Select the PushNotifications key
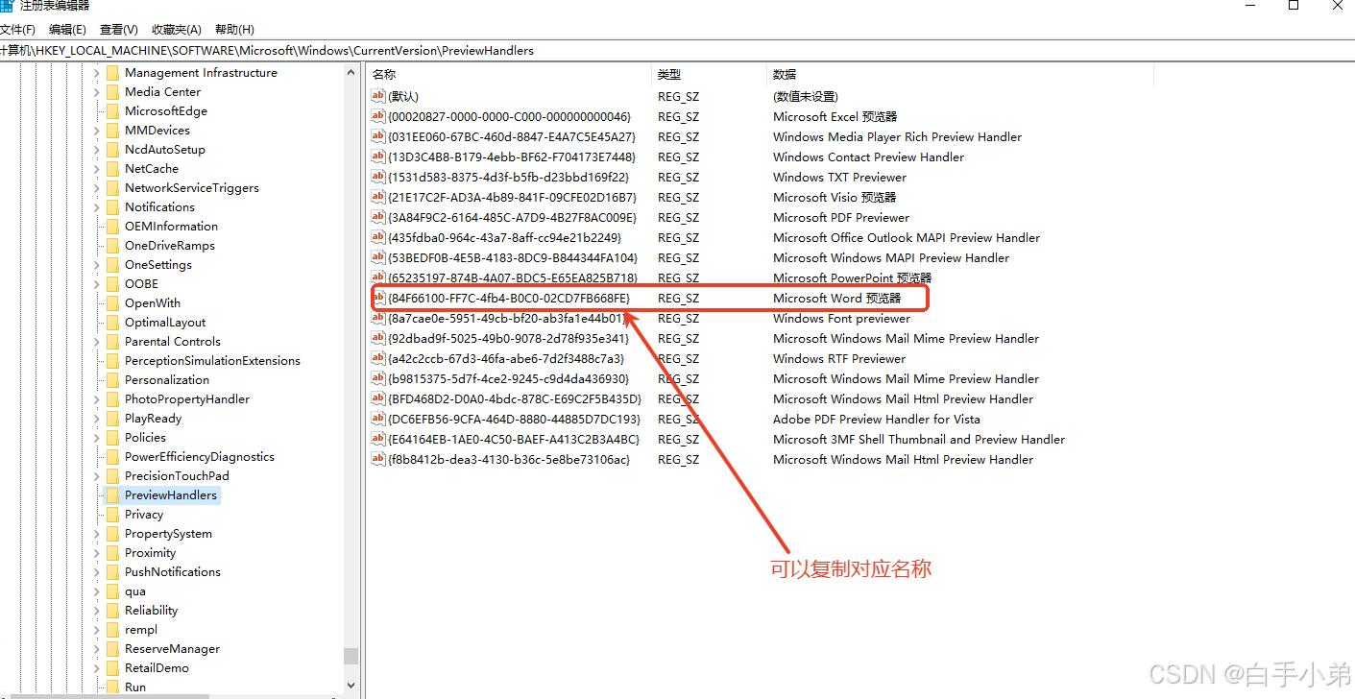1355x699 pixels. click(172, 571)
